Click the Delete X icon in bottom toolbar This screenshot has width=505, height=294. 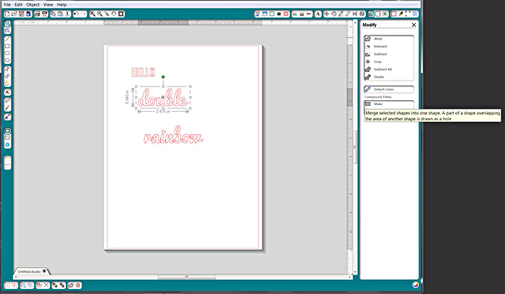click(x=46, y=285)
